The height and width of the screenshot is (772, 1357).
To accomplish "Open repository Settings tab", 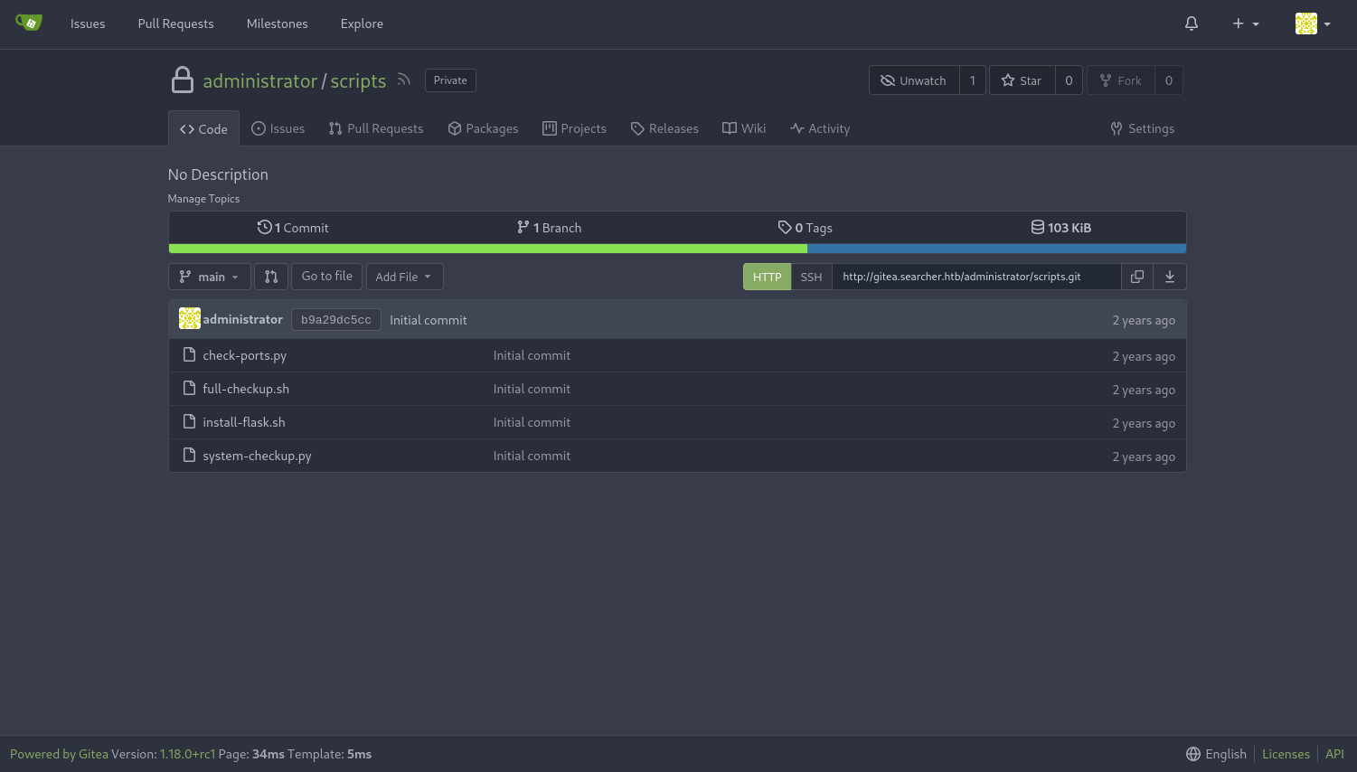I will pos(1143,128).
